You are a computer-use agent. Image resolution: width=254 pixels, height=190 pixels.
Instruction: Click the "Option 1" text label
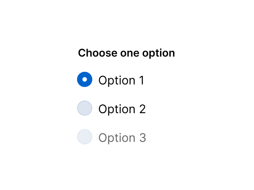[x=121, y=80]
